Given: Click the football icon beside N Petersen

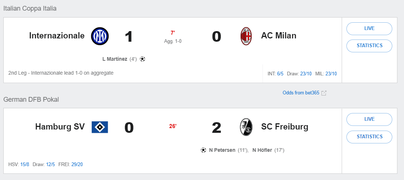Looking at the screenshot, I should (203, 150).
